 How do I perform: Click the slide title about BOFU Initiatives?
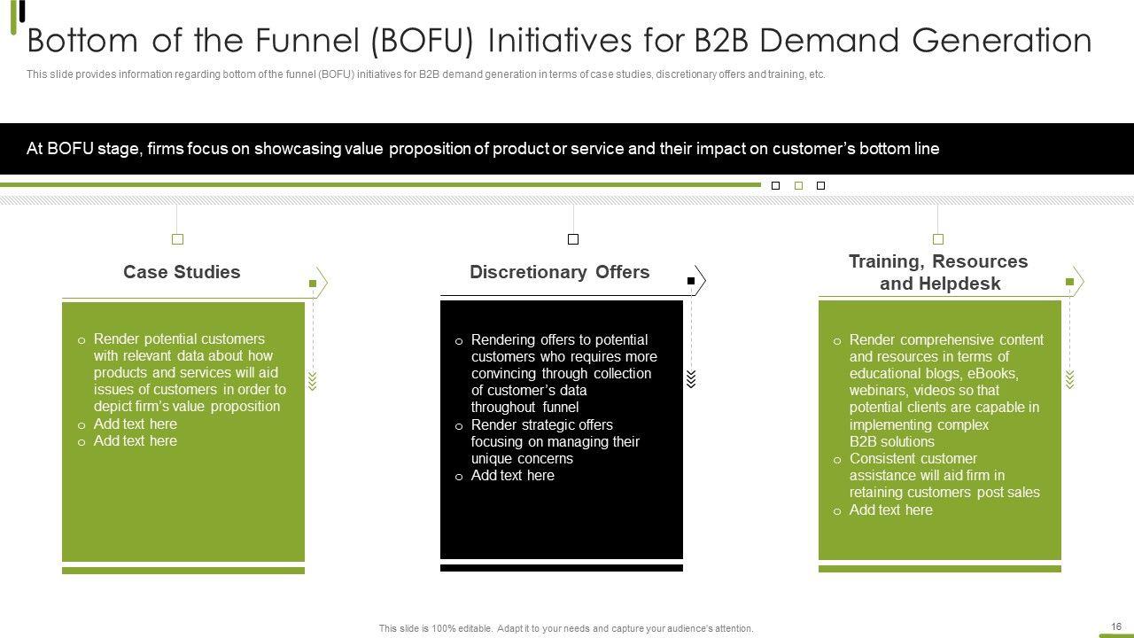(559, 41)
